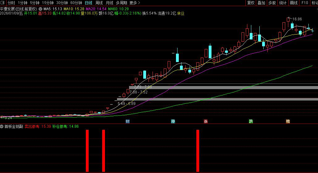This screenshot has width=318, height=173.
Task: Open the 多股 multi-stock view
Action: 272,3
